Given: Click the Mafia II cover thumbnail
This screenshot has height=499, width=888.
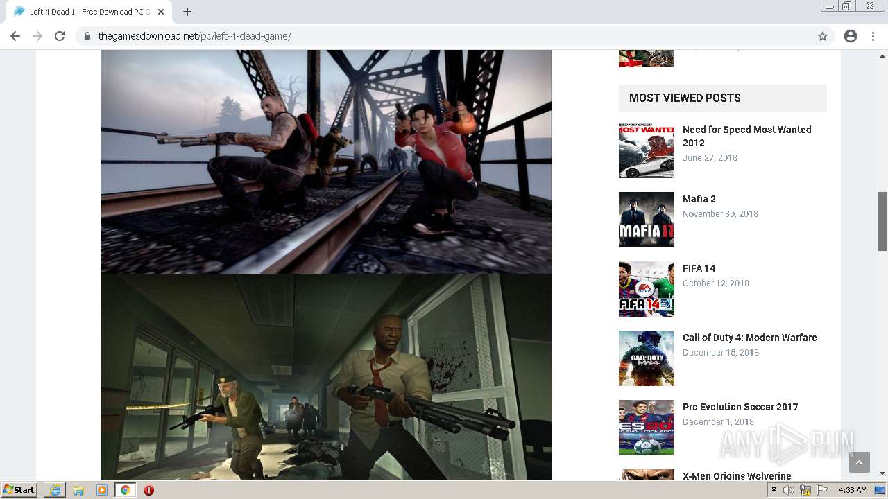Looking at the screenshot, I should tap(647, 220).
